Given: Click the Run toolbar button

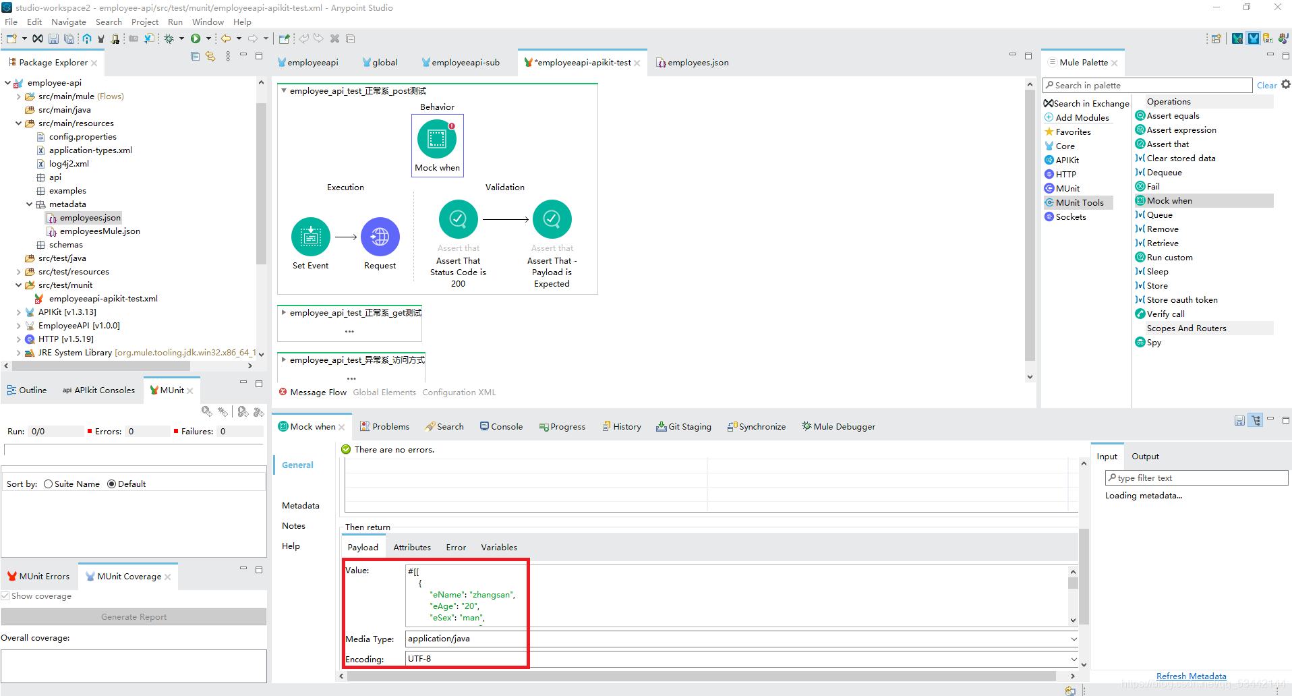Looking at the screenshot, I should (x=196, y=38).
